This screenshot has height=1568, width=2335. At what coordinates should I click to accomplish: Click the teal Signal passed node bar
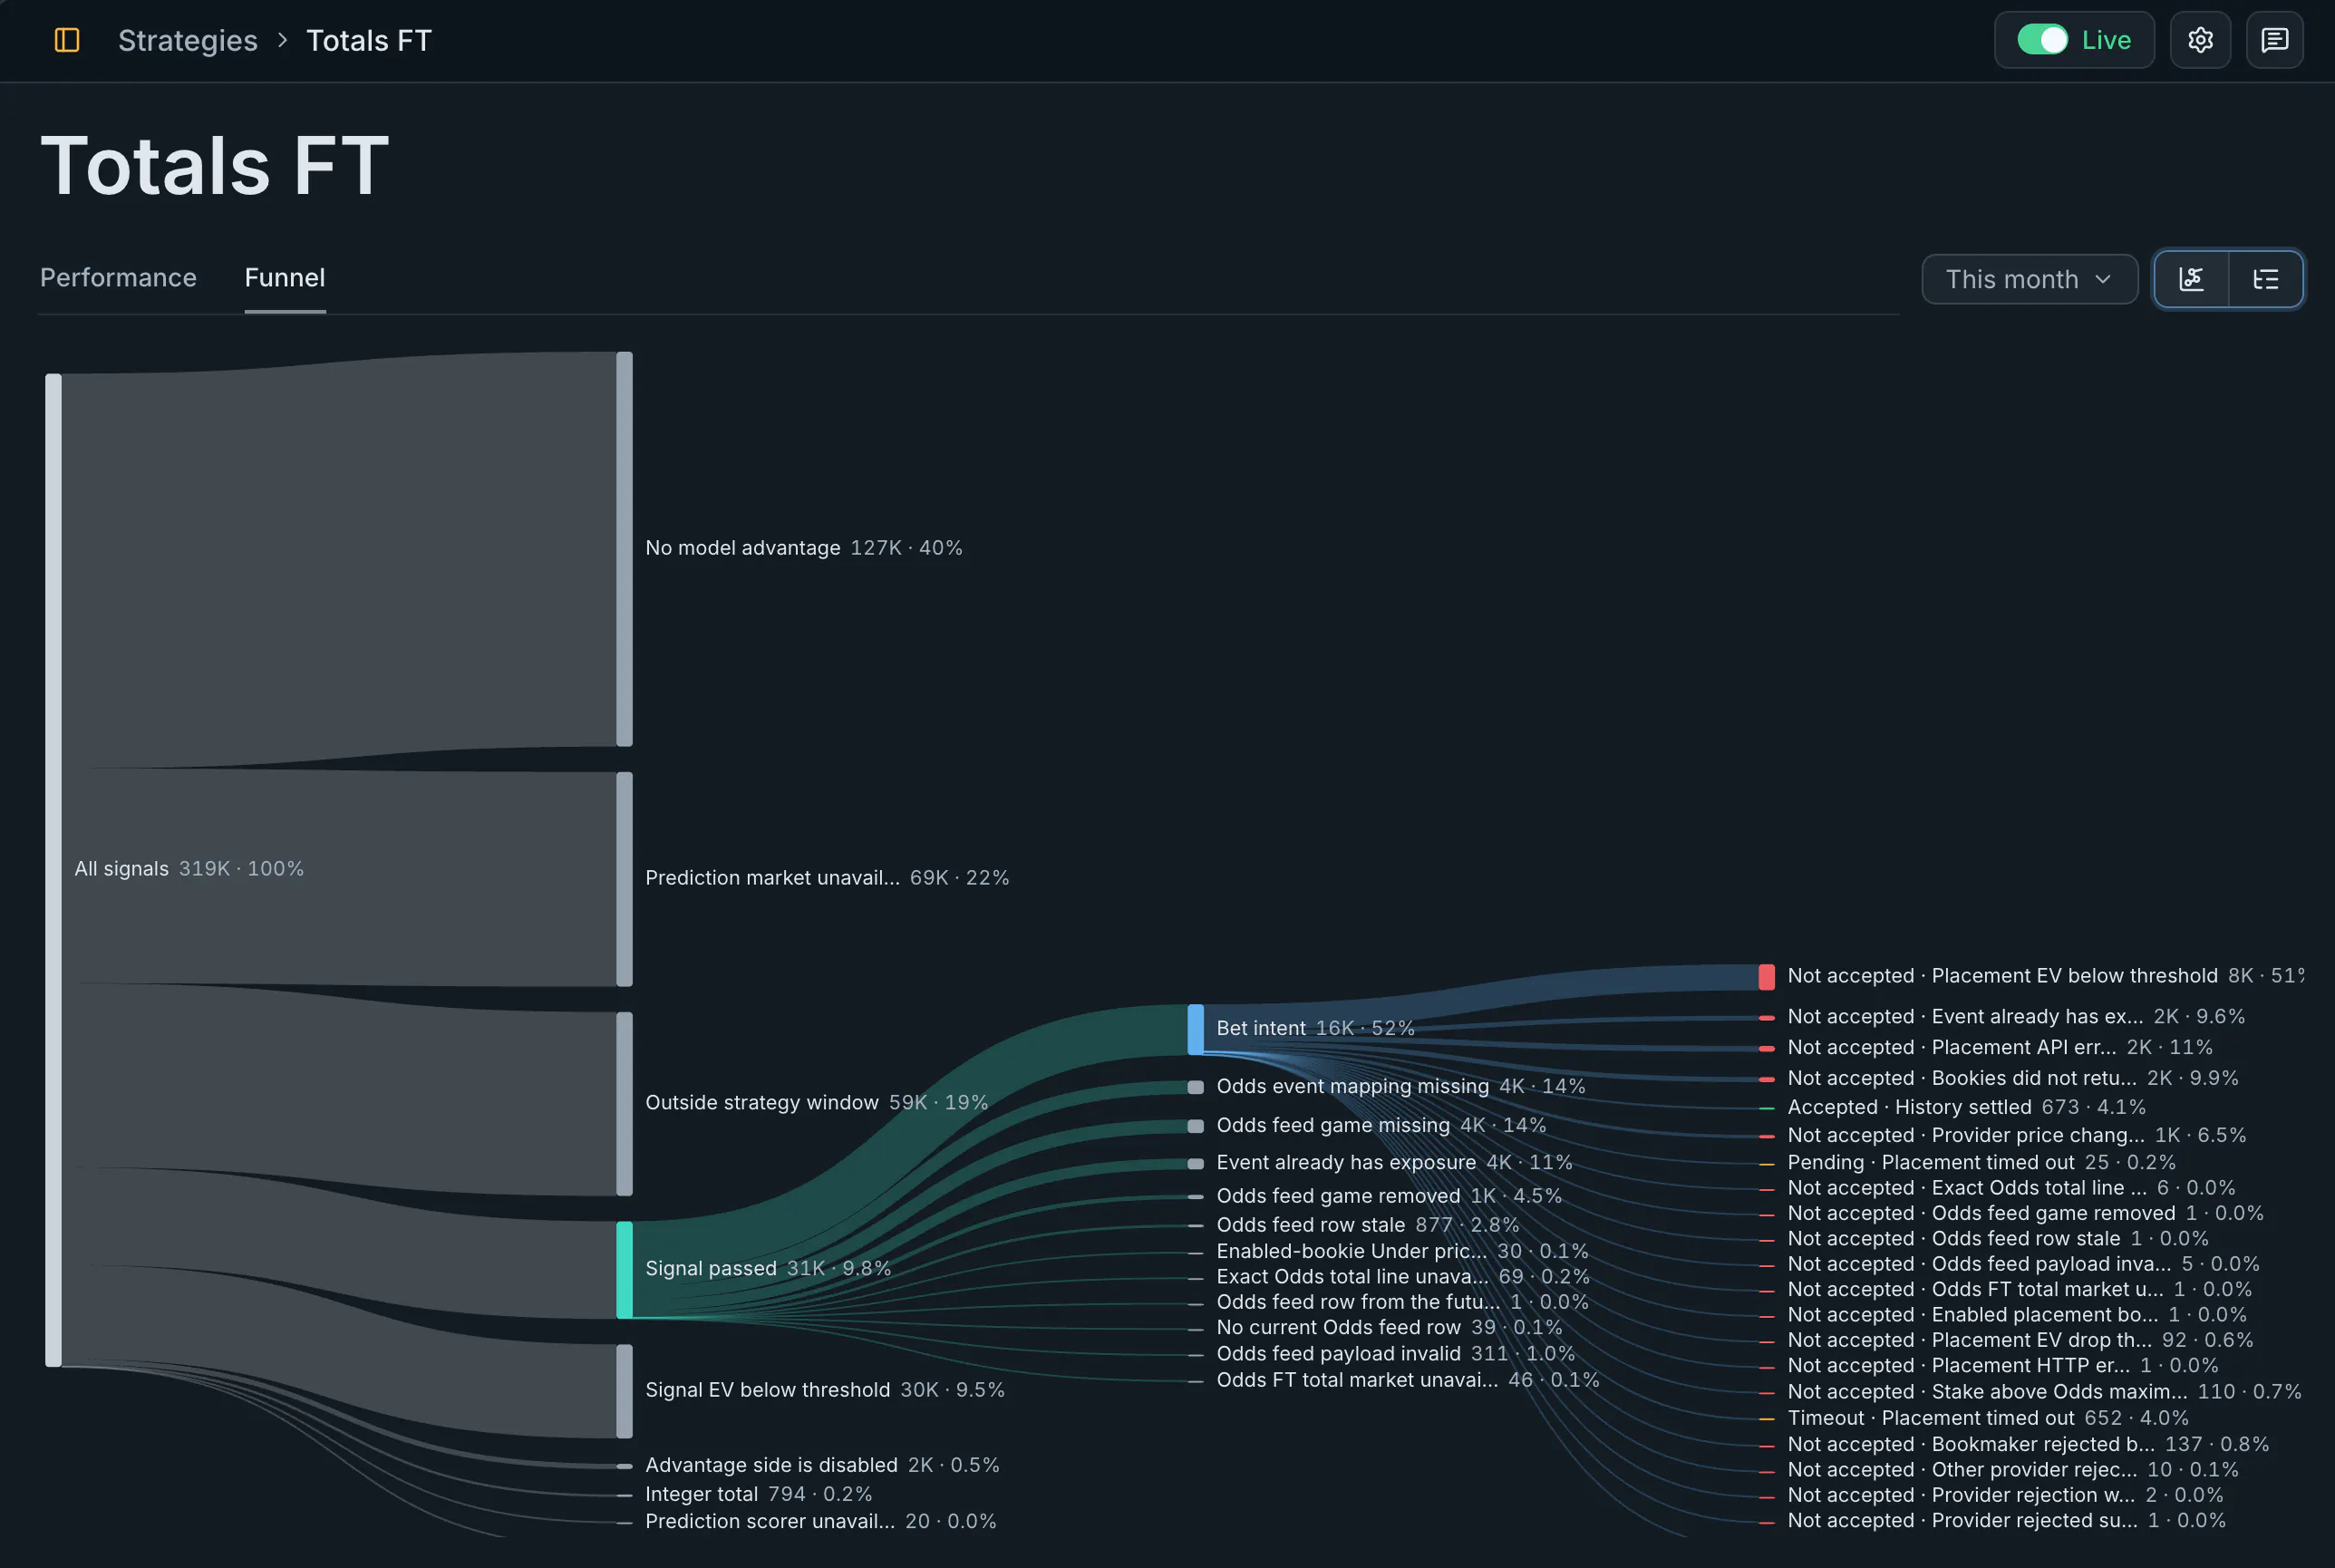point(624,1269)
